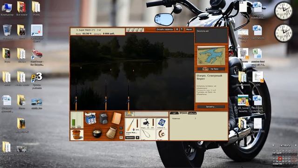
Task: Switch to the События tab
Action: coord(192,113)
